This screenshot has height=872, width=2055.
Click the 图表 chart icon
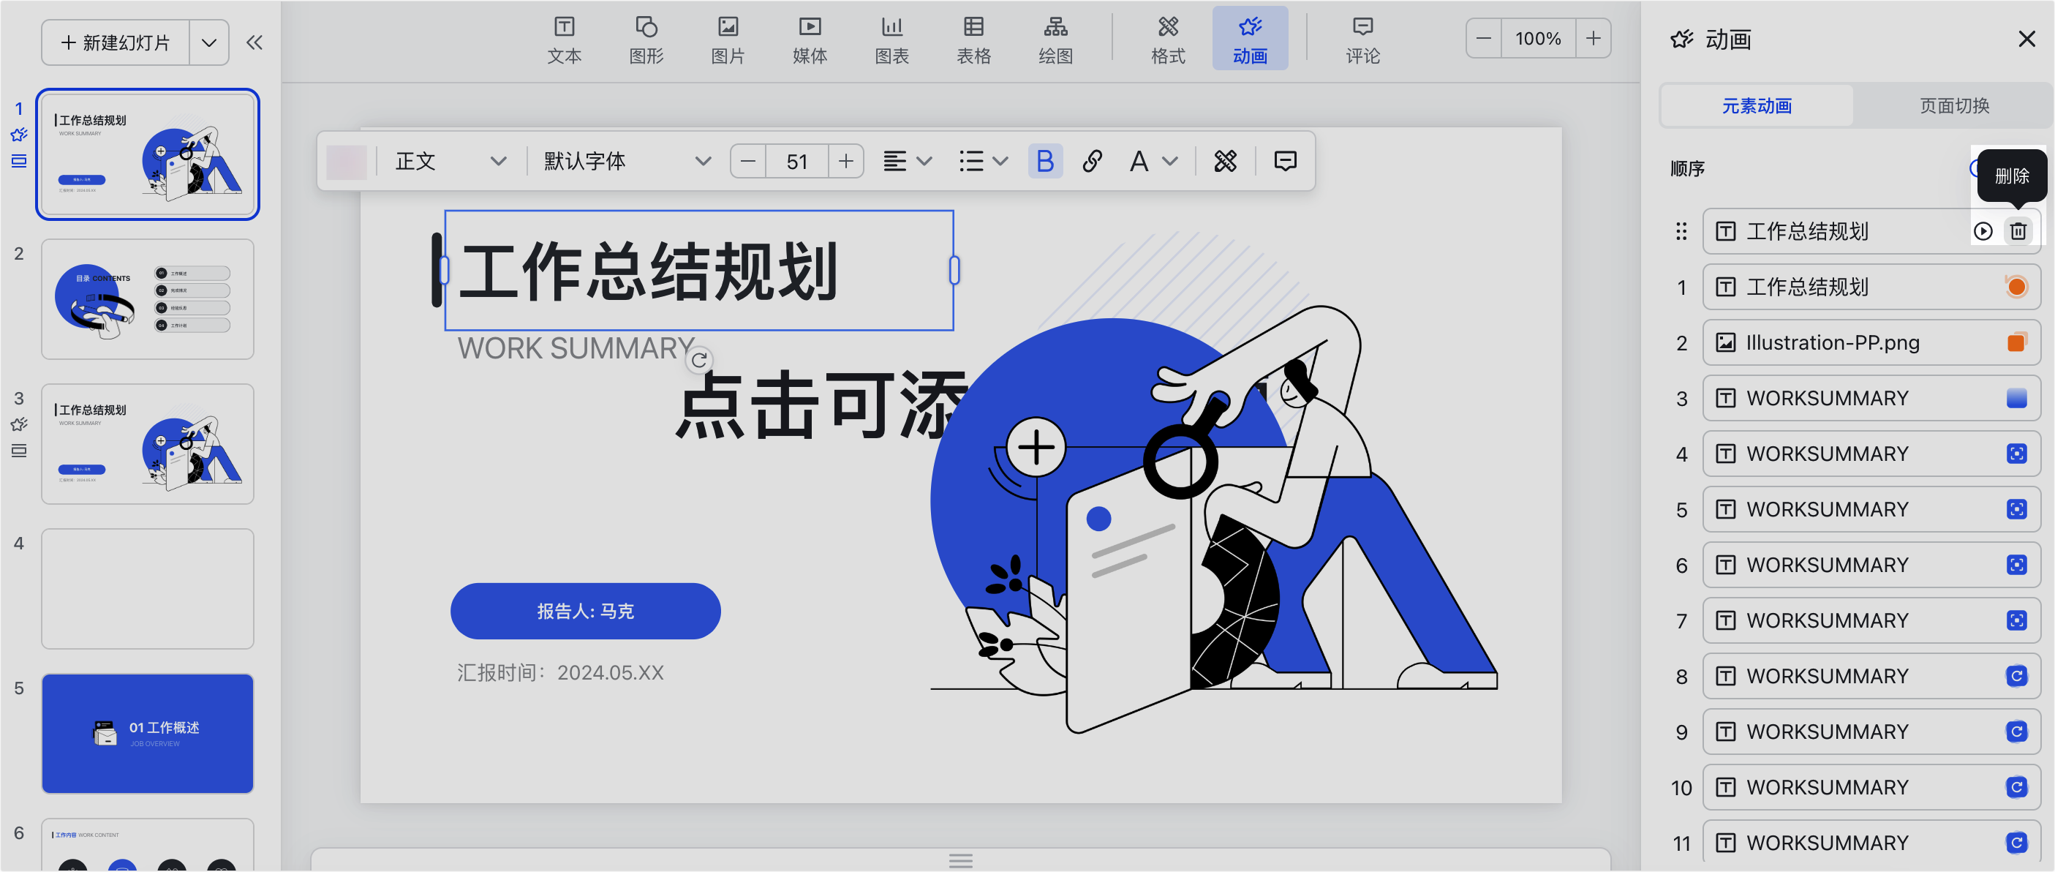[891, 39]
